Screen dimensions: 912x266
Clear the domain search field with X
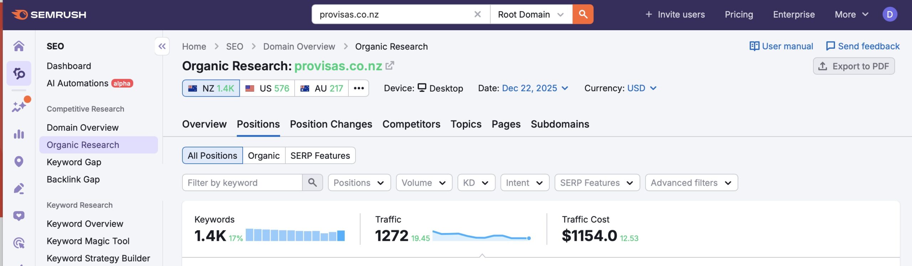(x=477, y=14)
